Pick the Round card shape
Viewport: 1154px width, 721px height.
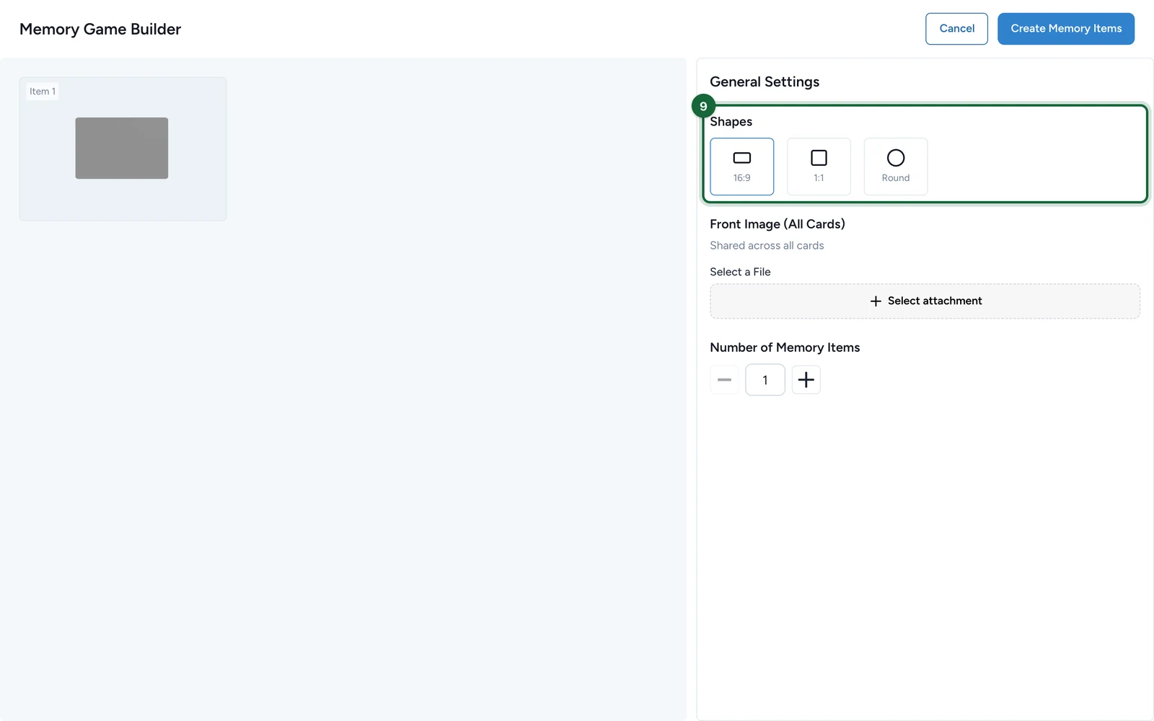click(895, 167)
